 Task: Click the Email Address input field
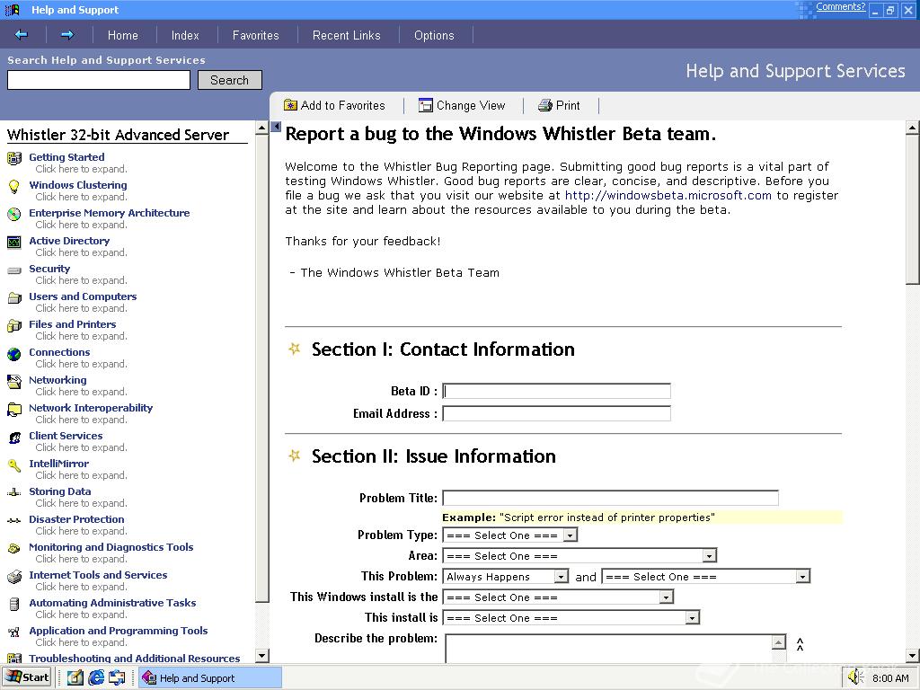click(556, 413)
